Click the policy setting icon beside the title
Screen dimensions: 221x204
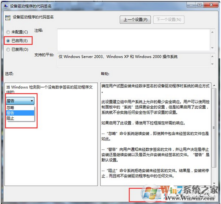[8, 18]
